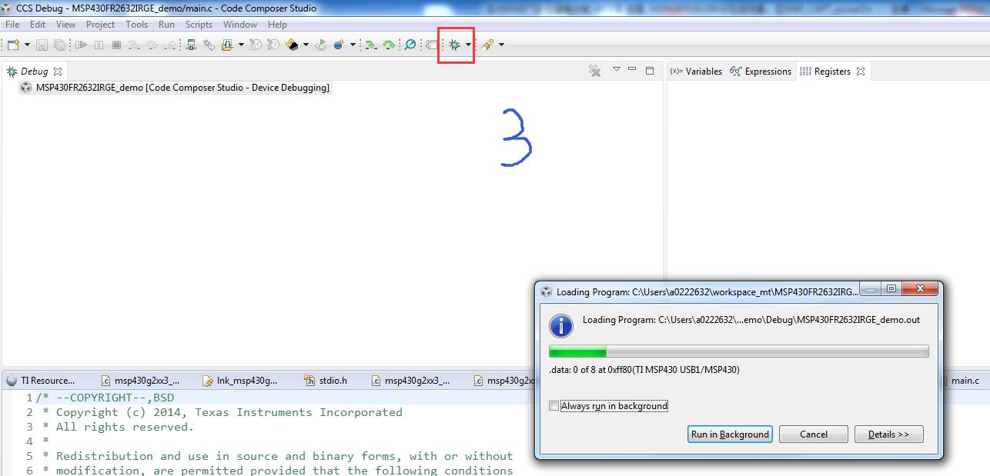This screenshot has height=476, width=990.
Task: Click the Run in Background button
Action: [x=730, y=434]
